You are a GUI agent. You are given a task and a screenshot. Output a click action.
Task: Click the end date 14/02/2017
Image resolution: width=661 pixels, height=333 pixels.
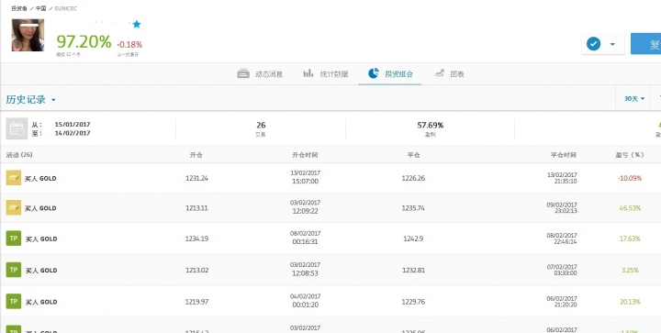(x=73, y=133)
